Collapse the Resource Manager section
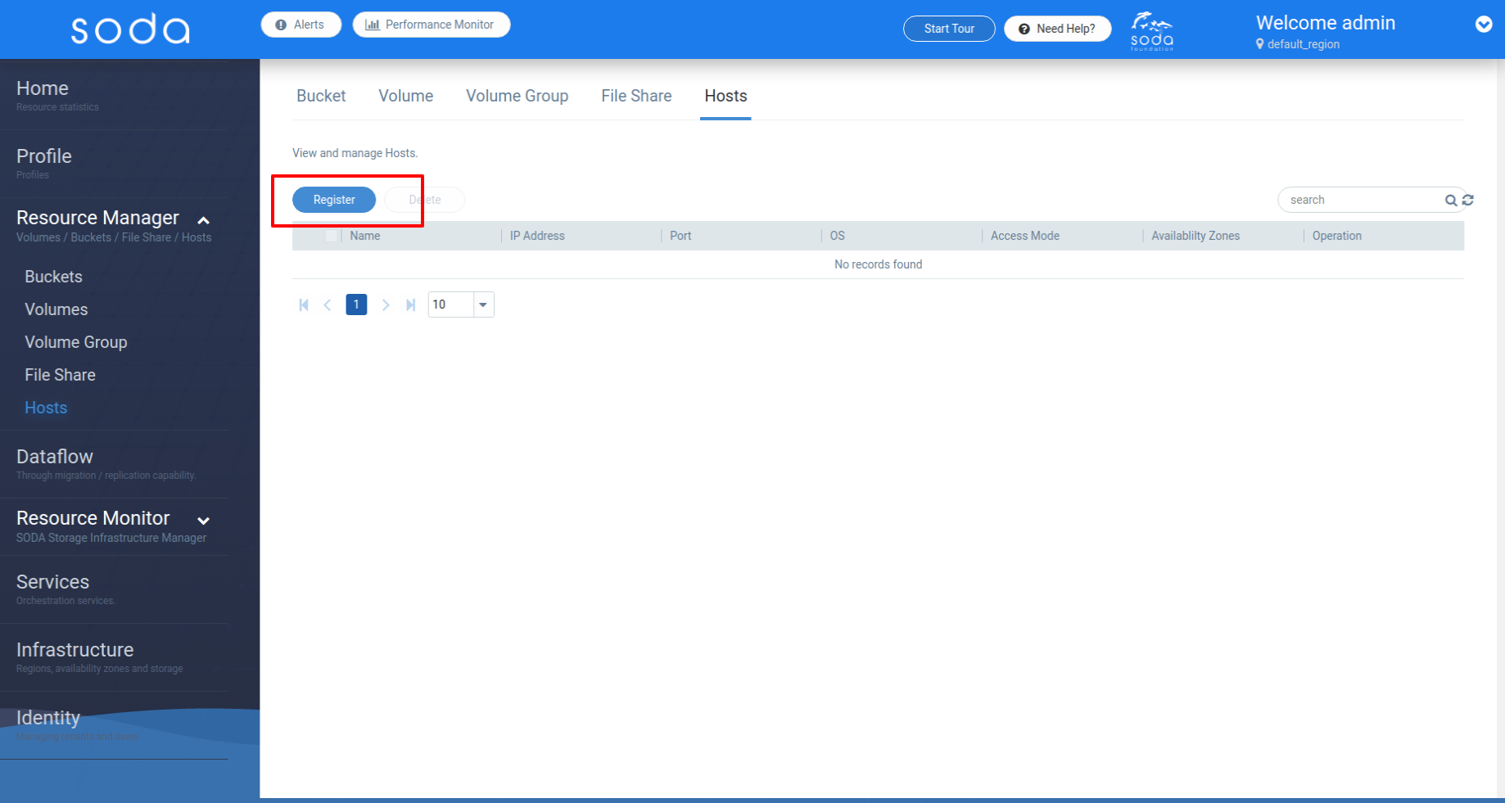 pyautogui.click(x=204, y=219)
